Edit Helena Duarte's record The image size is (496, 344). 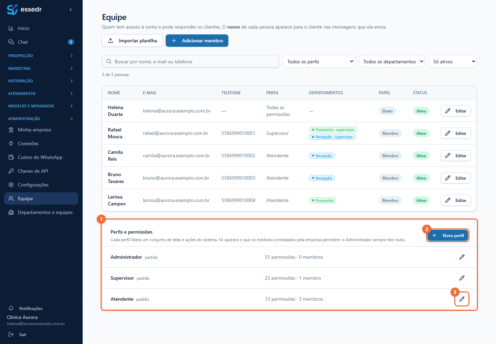[456, 111]
